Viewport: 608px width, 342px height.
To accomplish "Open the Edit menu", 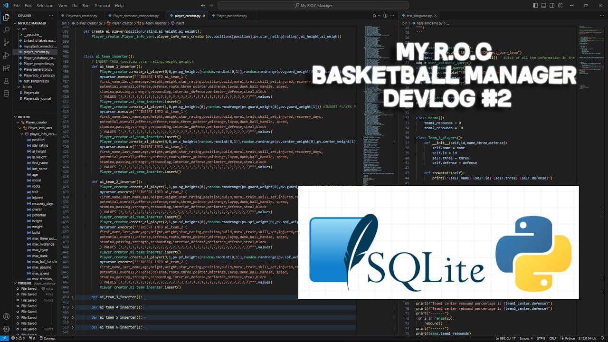I will click(28, 5).
